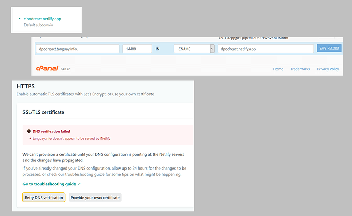Click the DNS verification failed error icon

pos(29,131)
